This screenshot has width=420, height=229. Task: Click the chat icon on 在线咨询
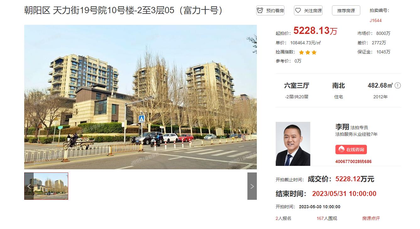pos(341,150)
